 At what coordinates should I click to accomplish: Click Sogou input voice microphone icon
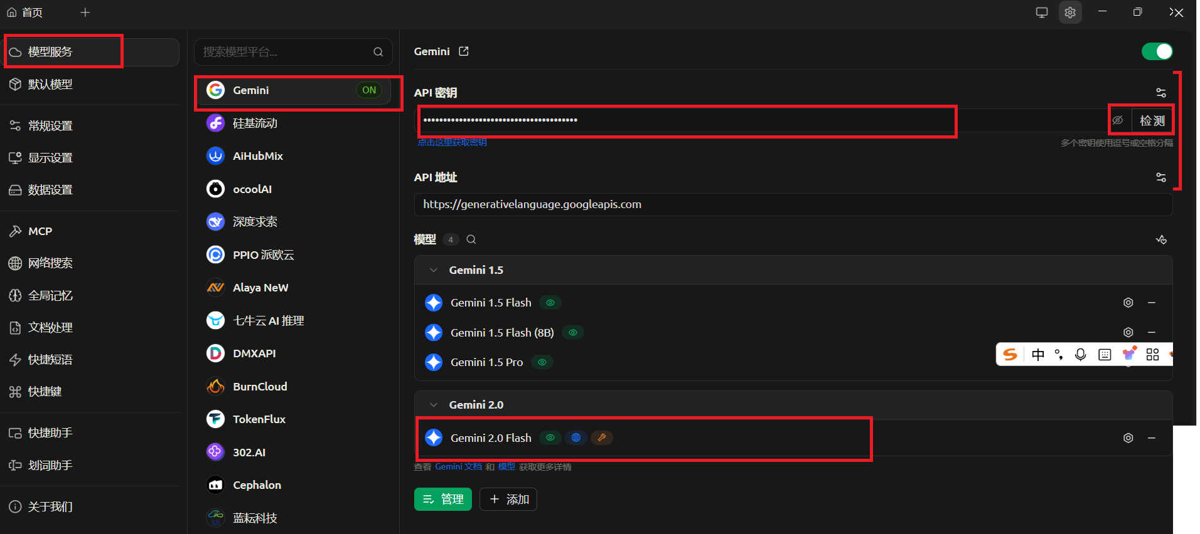point(1080,355)
